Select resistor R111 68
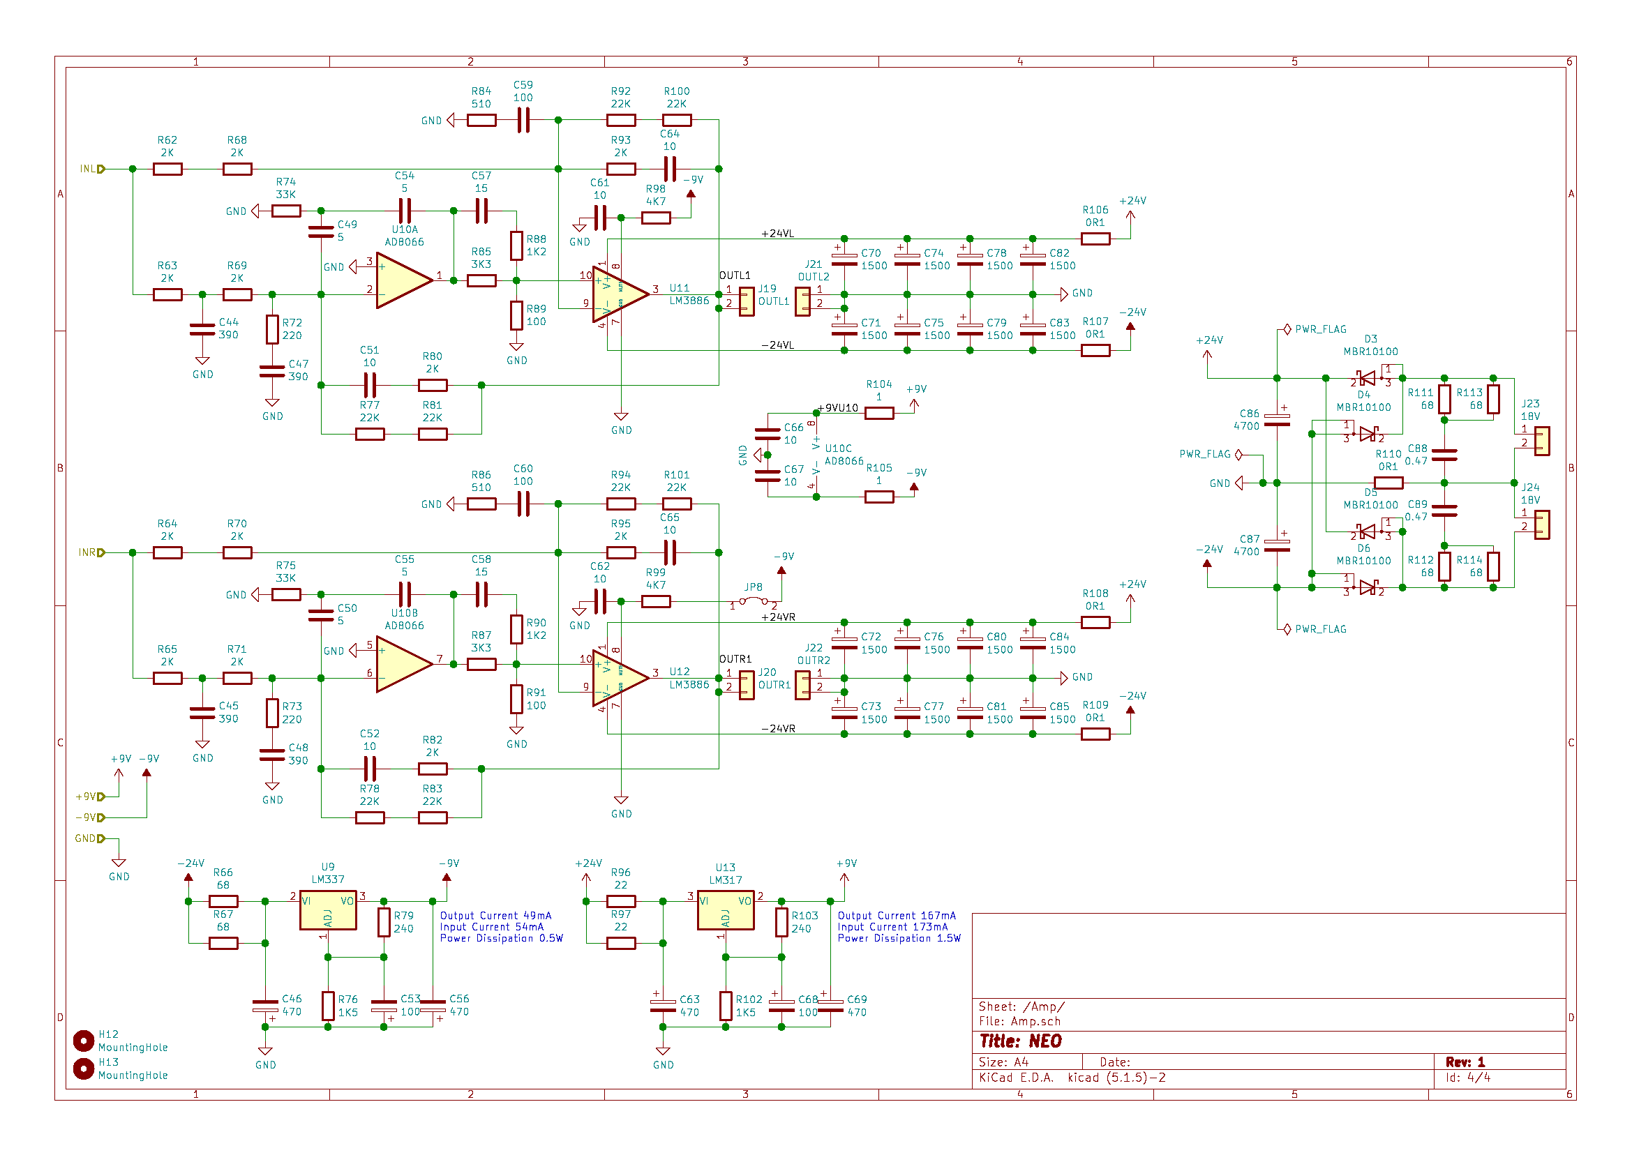 click(x=1444, y=399)
